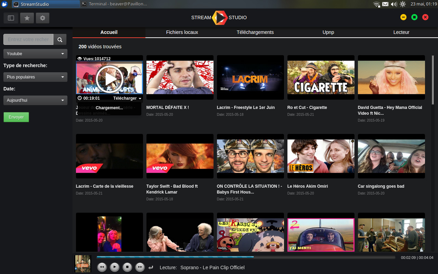Click the fast-forward playback button
Image resolution: width=438 pixels, height=274 pixels.
click(140, 267)
